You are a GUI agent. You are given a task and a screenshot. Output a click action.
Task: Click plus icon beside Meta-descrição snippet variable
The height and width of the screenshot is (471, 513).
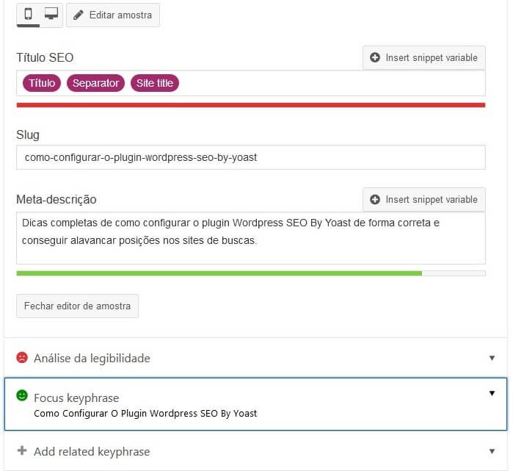[375, 199]
